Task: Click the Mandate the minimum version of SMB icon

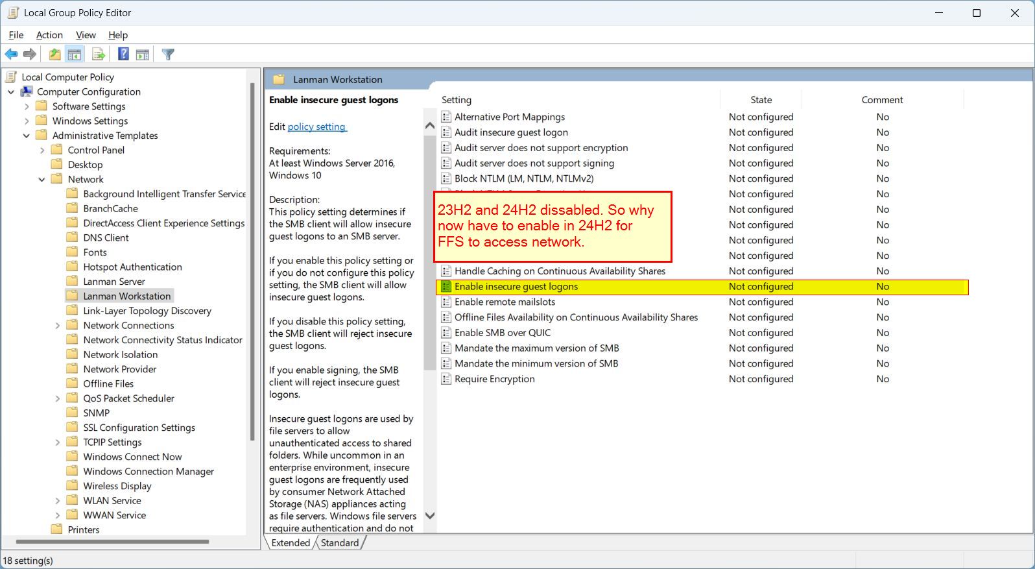Action: [446, 363]
